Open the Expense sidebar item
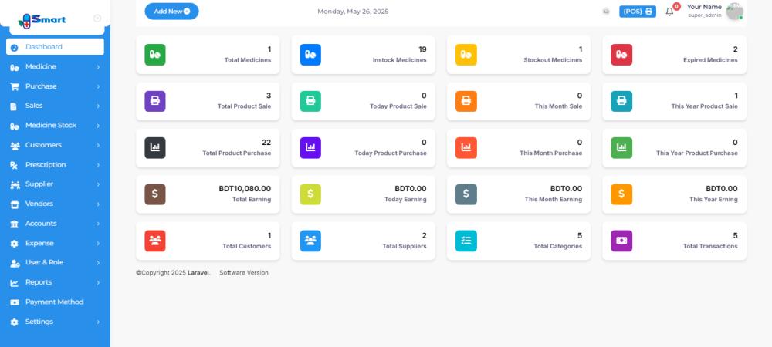Viewport: 772px width, 347px height. 55,244
